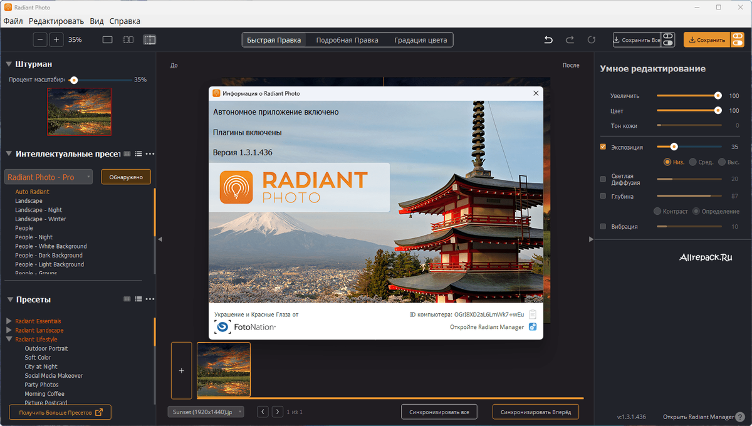
Task: Click the orange Сохранить button
Action: [x=707, y=39]
